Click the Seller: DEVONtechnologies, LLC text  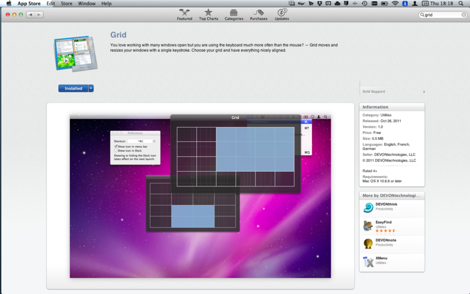click(389, 155)
